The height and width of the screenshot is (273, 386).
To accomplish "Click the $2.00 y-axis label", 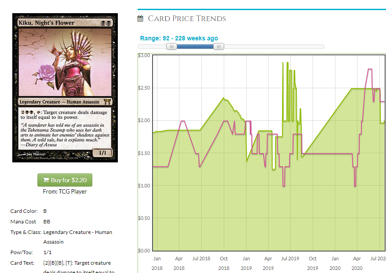I will [x=144, y=120].
